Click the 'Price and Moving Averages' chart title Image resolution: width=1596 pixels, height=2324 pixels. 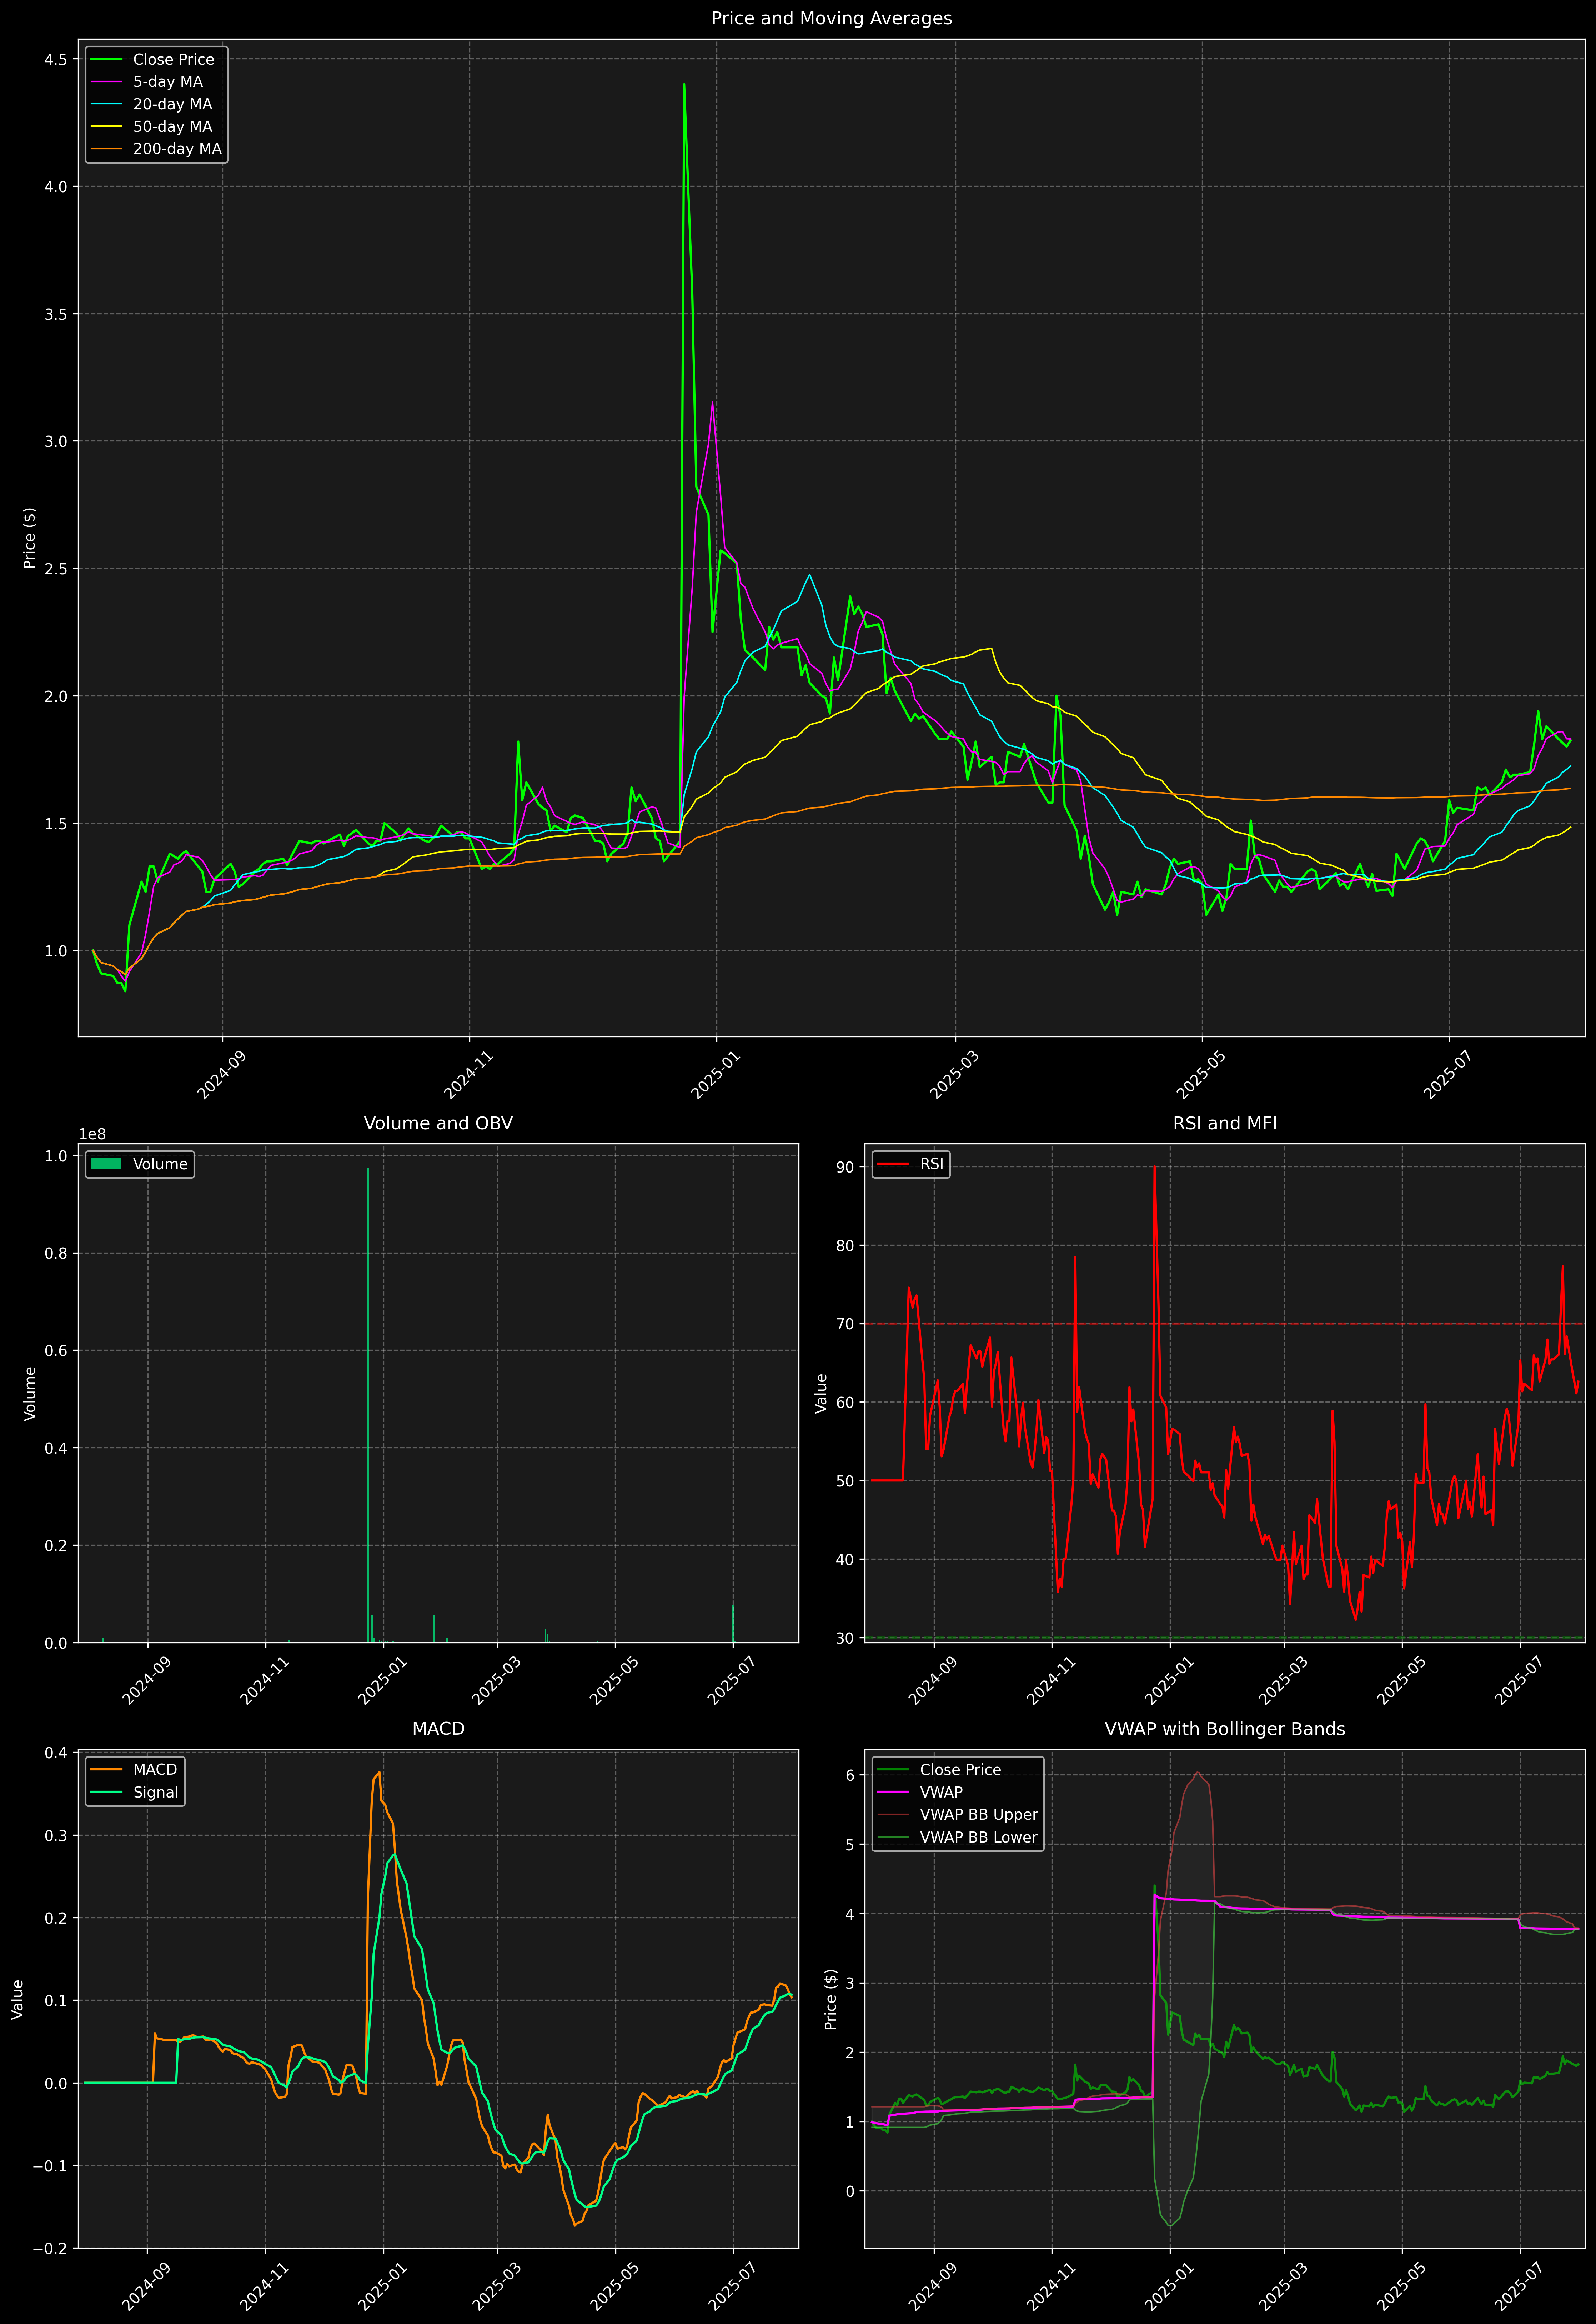pyautogui.click(x=831, y=18)
